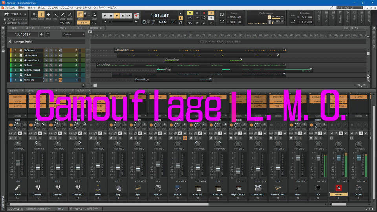Image resolution: width=377 pixels, height=212 pixels.
Task: Expand the Markers module
Action: (340, 18)
